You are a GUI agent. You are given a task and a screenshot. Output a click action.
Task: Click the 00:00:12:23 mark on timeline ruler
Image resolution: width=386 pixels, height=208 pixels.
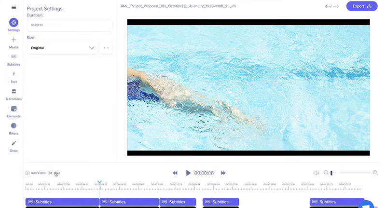coord(176,184)
